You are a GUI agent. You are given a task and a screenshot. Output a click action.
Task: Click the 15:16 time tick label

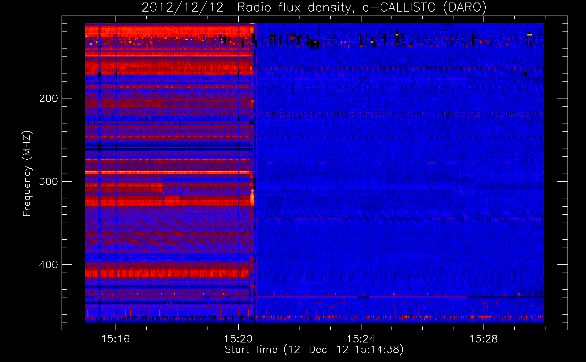coord(116,339)
